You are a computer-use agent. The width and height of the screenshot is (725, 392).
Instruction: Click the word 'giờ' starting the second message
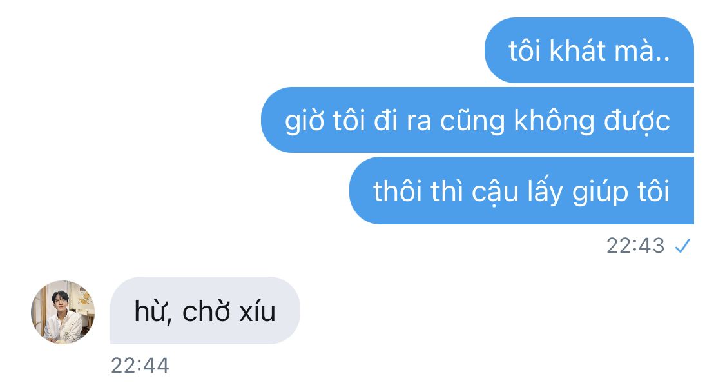coord(305,122)
